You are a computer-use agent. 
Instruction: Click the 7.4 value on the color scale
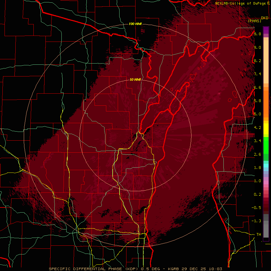pos(257,74)
